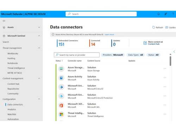
Task: Click the Content Source column header
Action: (94, 61)
